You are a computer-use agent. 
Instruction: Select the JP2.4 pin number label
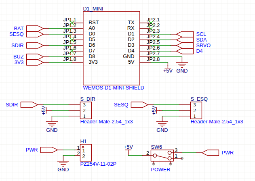click(153, 37)
